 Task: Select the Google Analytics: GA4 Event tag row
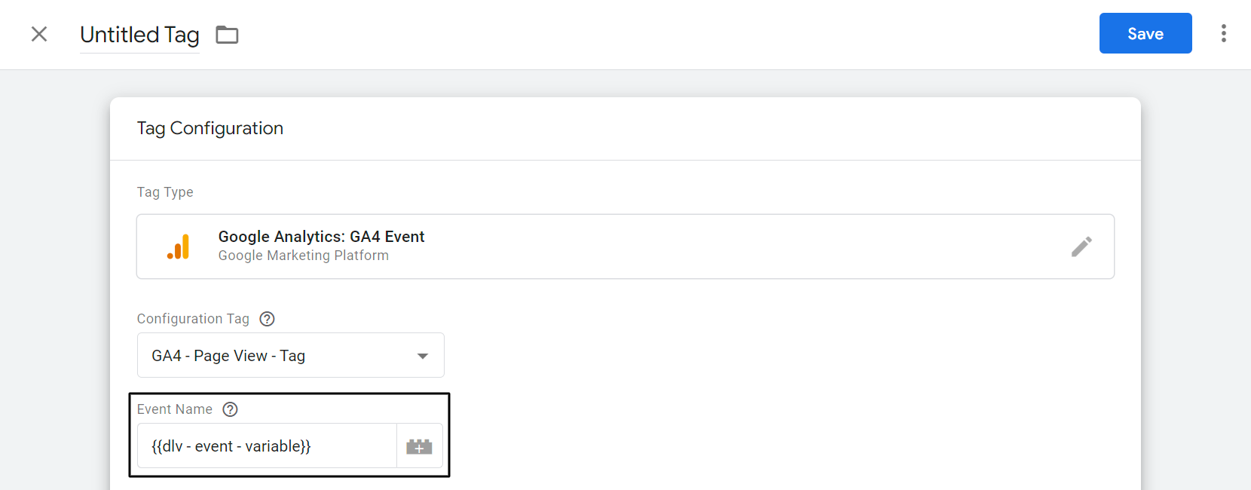click(x=528, y=247)
